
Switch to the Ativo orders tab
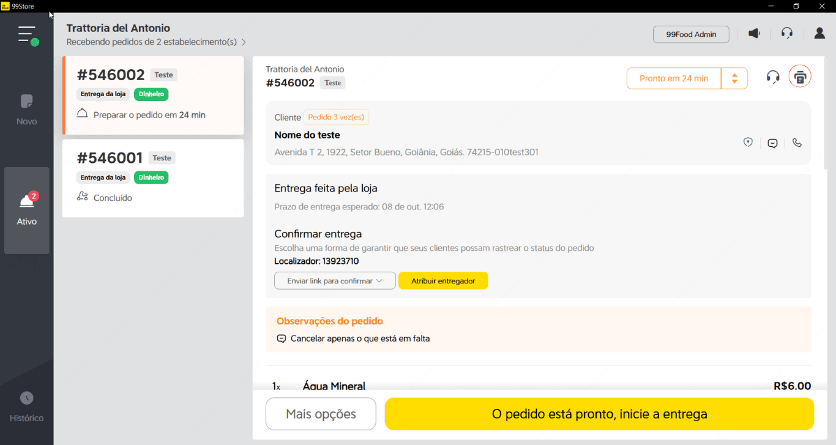27,210
